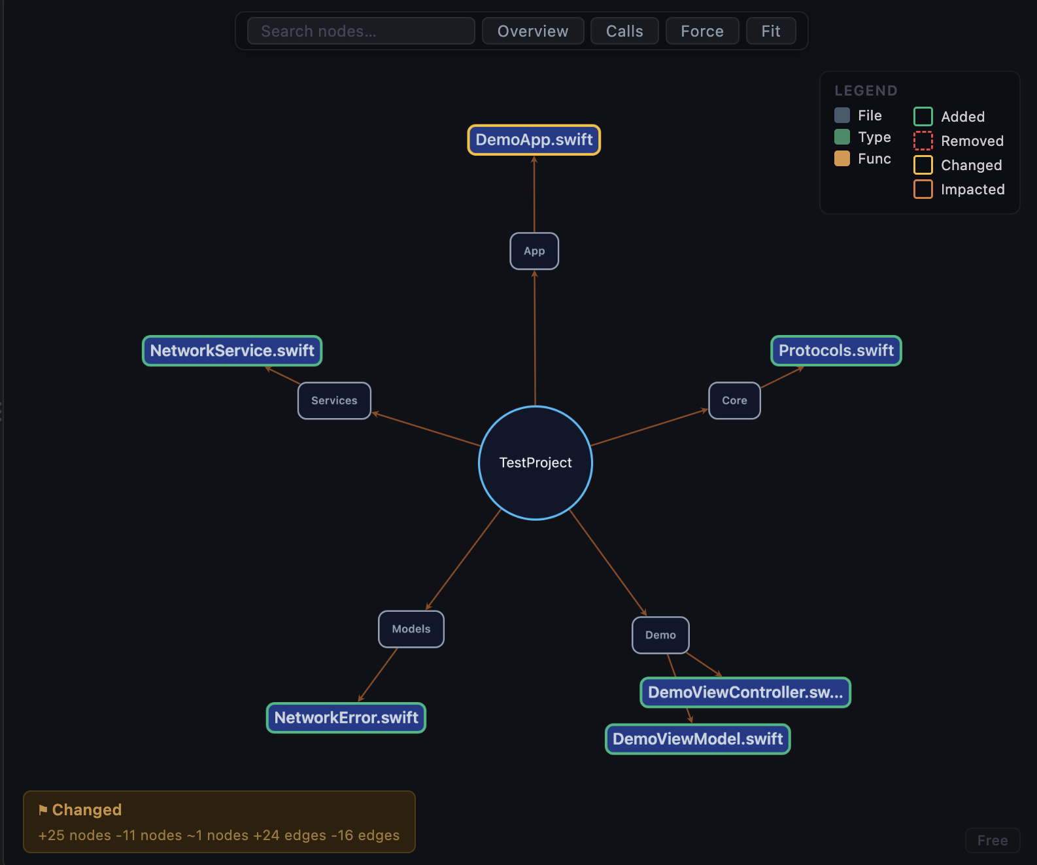Switch to the Calls view
1037x865 pixels.
tap(624, 31)
